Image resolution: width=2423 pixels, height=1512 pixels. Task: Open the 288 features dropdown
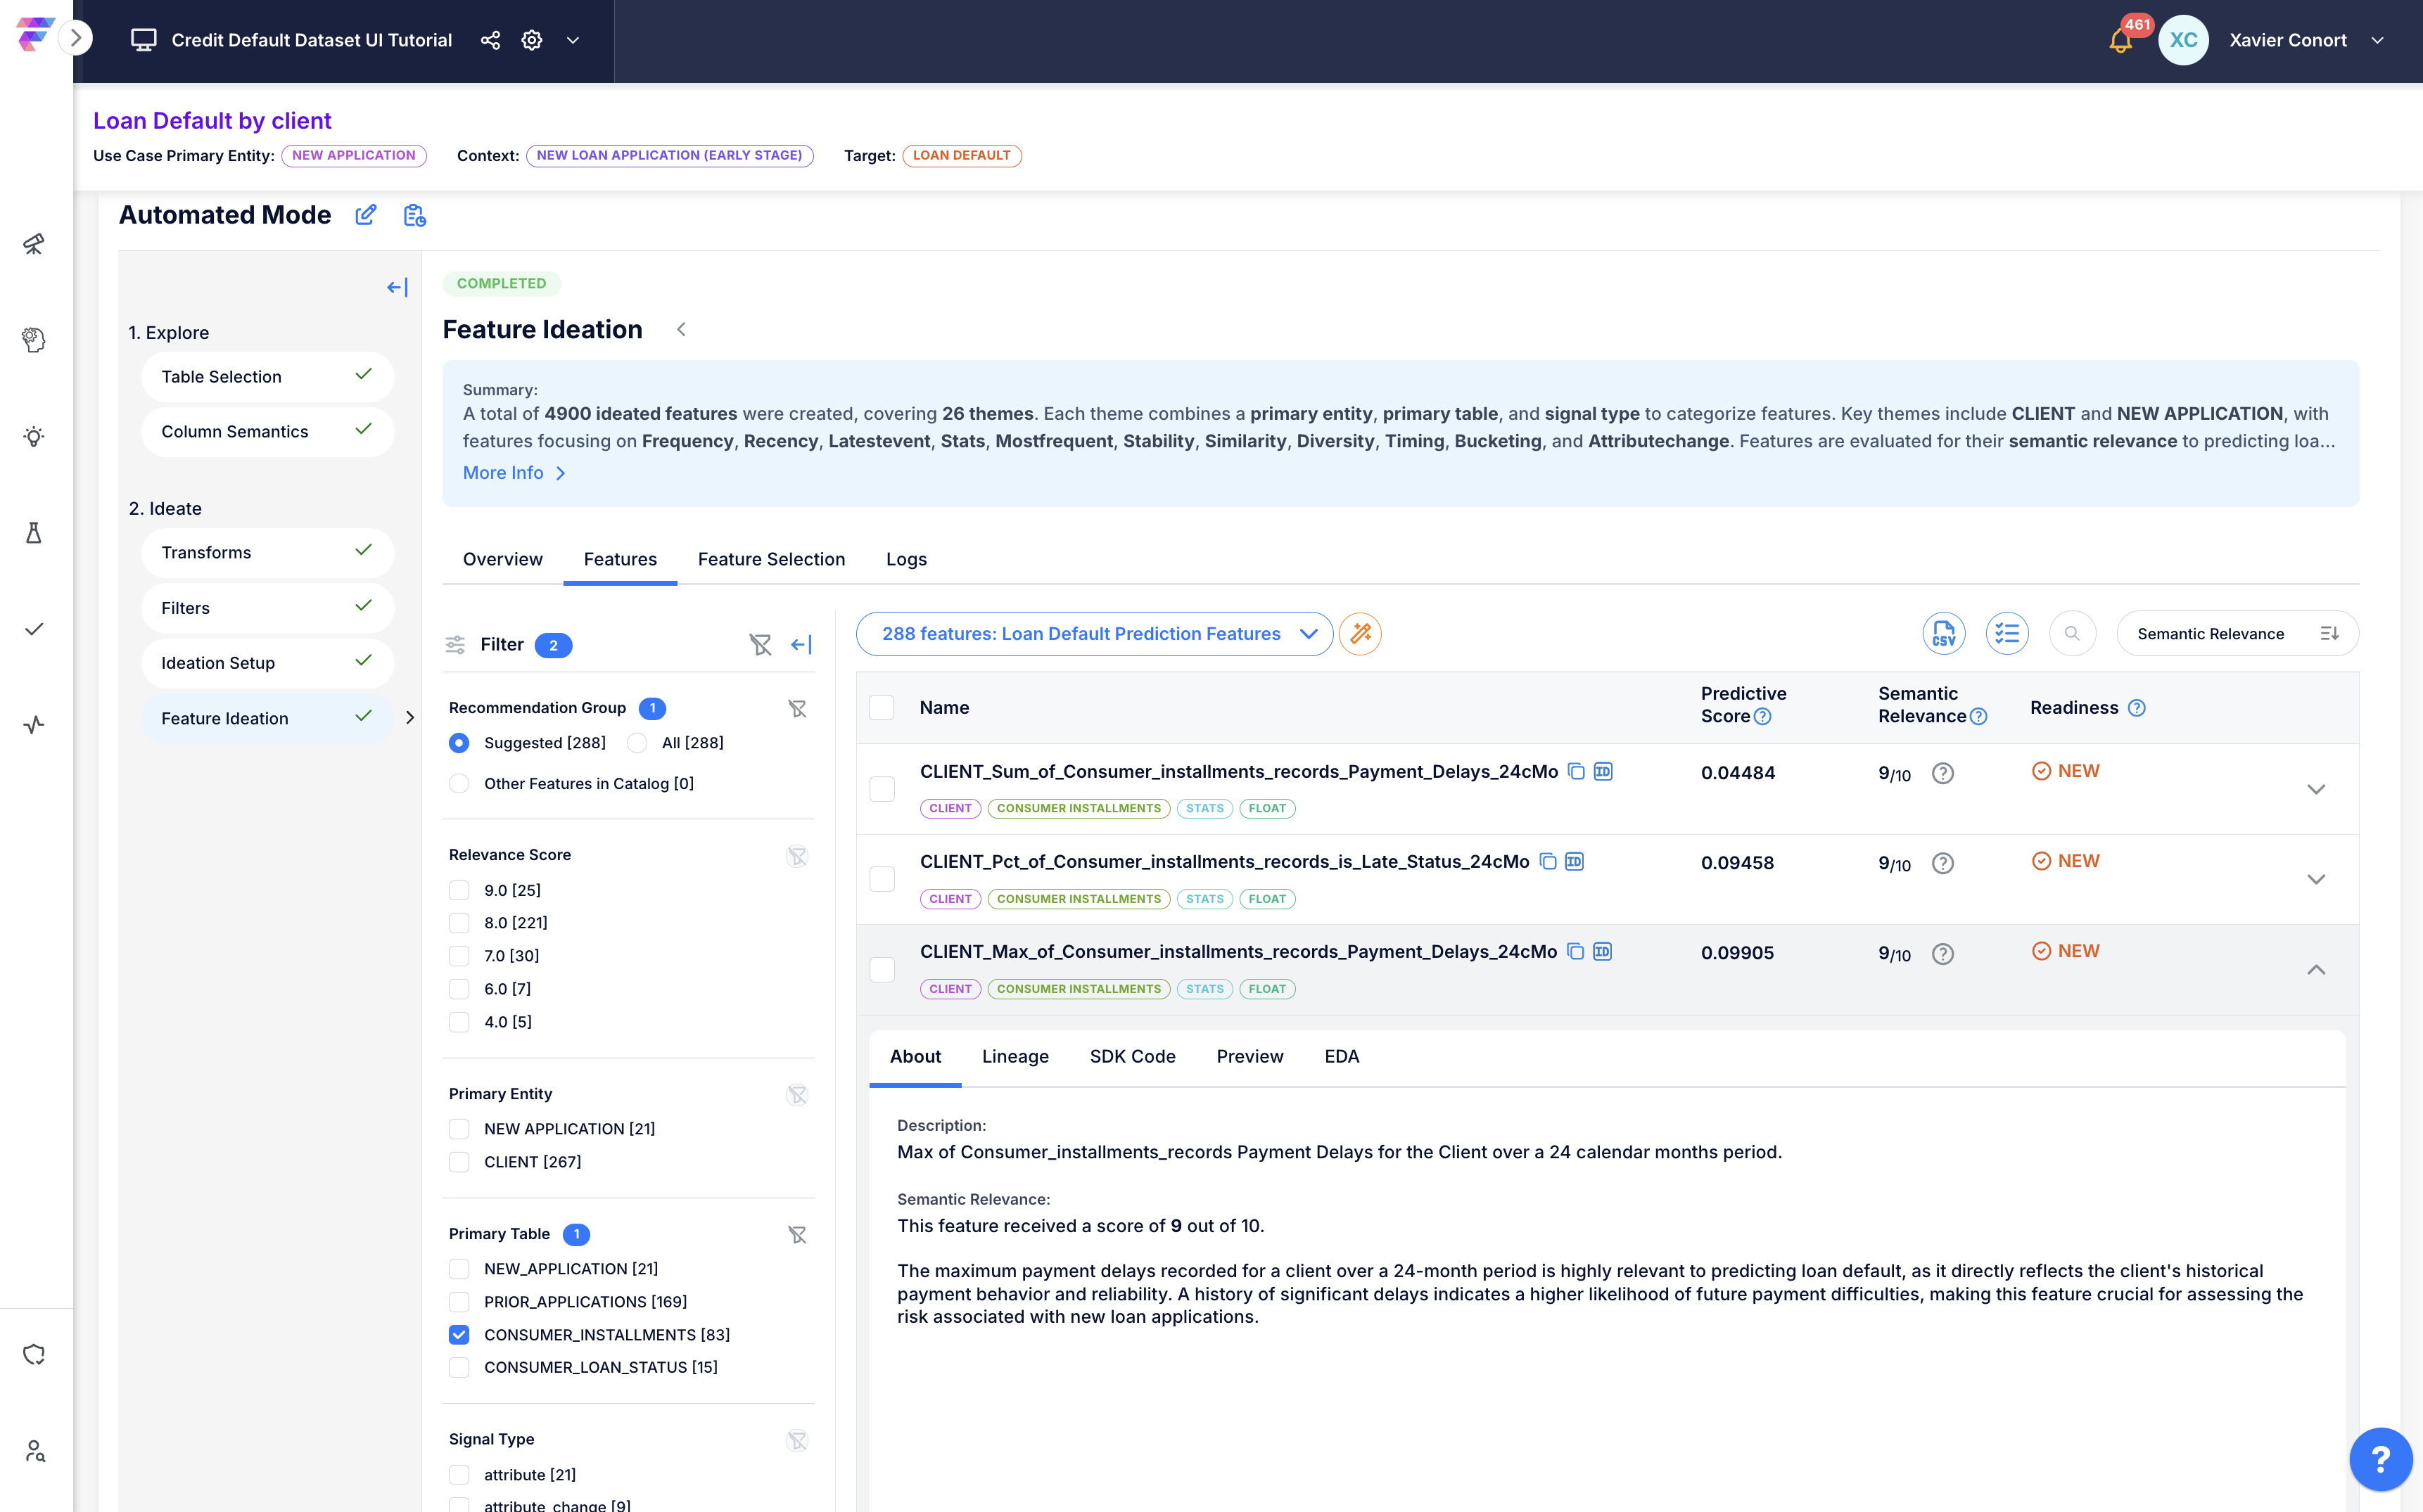[1095, 634]
